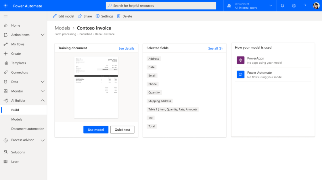Open the app launcher waffle icon

coord(5,6)
